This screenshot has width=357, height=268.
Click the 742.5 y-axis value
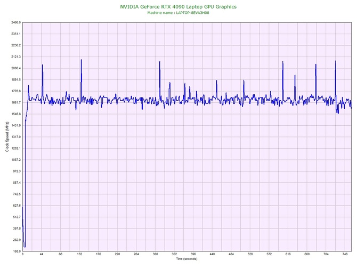click(x=17, y=194)
